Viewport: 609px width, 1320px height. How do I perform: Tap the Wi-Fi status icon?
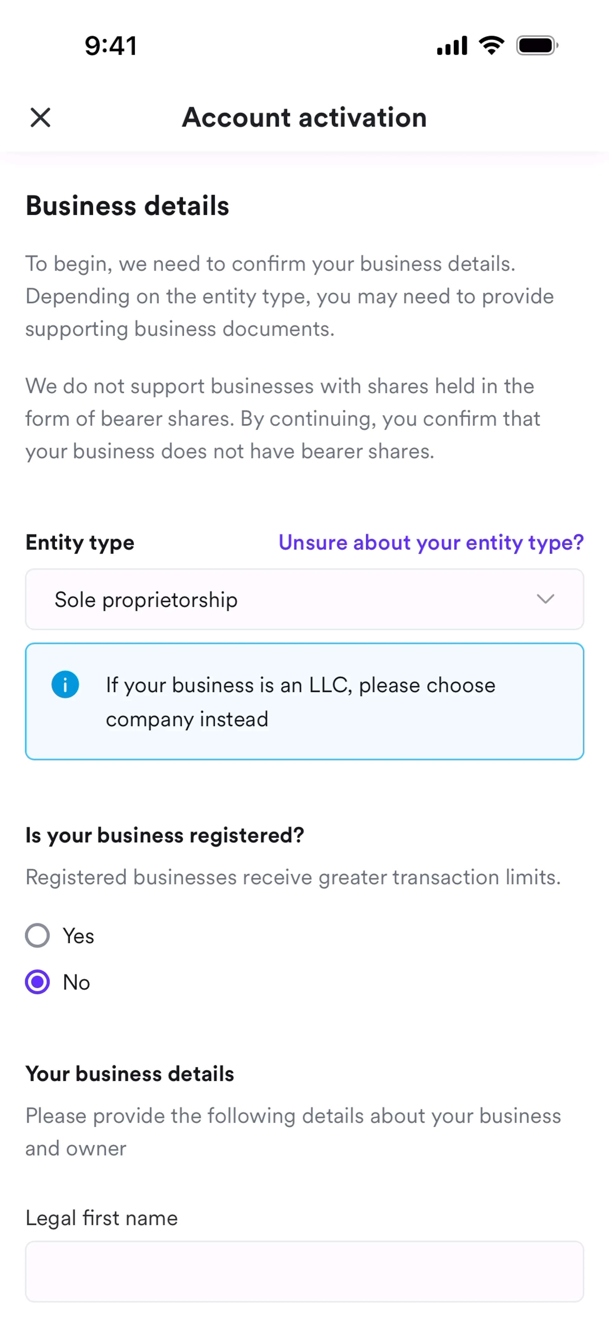click(x=491, y=46)
